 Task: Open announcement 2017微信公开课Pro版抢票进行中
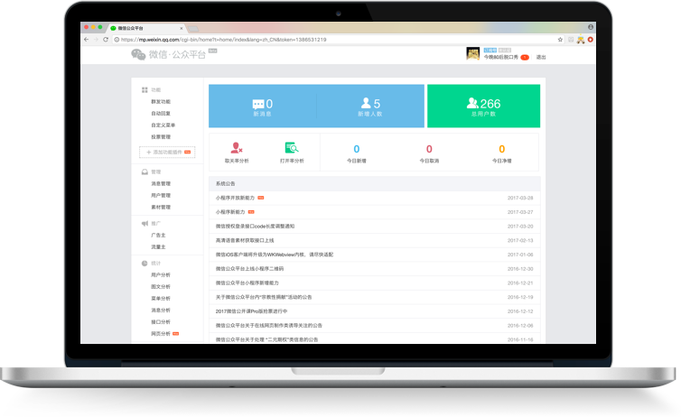251,311
